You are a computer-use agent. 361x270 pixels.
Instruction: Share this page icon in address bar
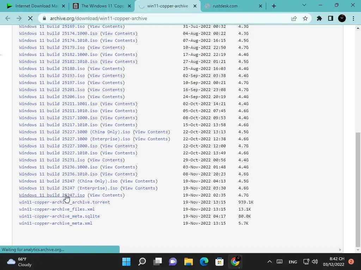click(294, 18)
